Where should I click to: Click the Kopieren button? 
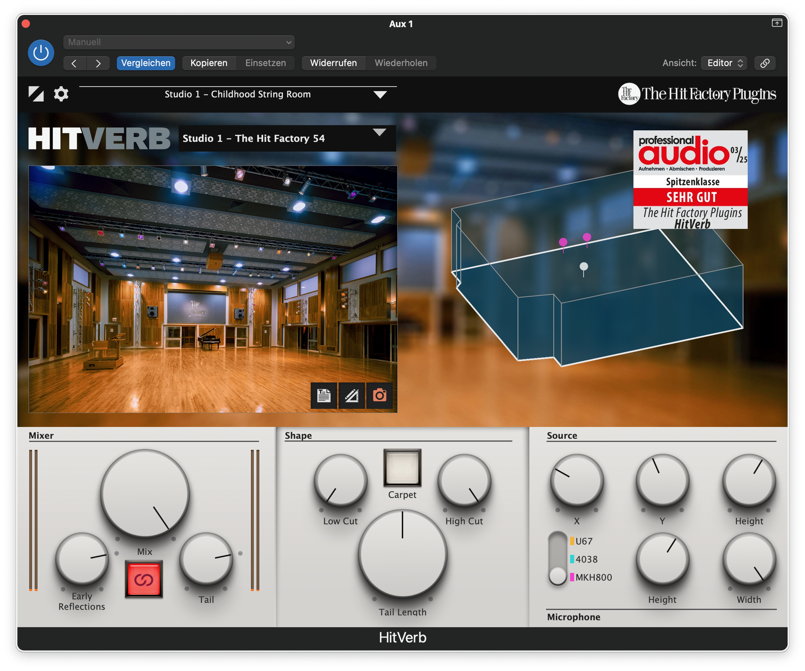pos(209,63)
